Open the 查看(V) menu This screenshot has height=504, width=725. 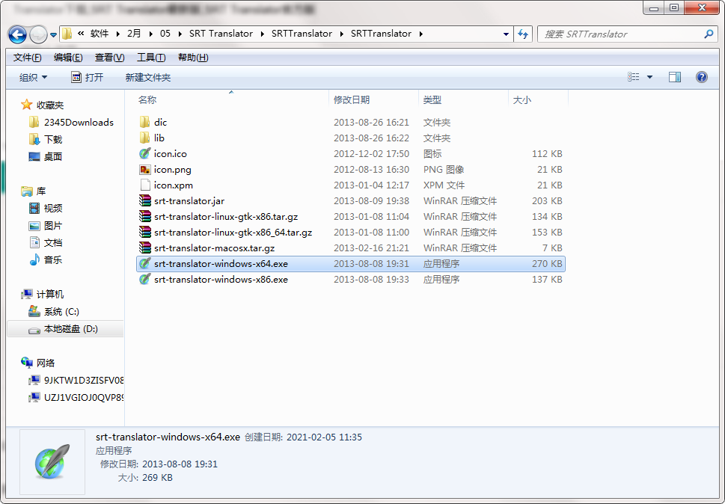(109, 58)
